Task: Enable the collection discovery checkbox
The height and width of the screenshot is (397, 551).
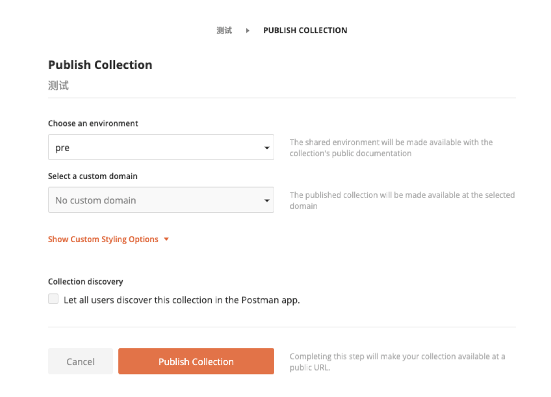Action: (53, 299)
